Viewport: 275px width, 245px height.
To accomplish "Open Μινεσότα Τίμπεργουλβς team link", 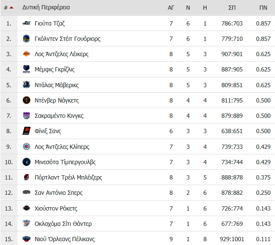I will click(x=65, y=162).
